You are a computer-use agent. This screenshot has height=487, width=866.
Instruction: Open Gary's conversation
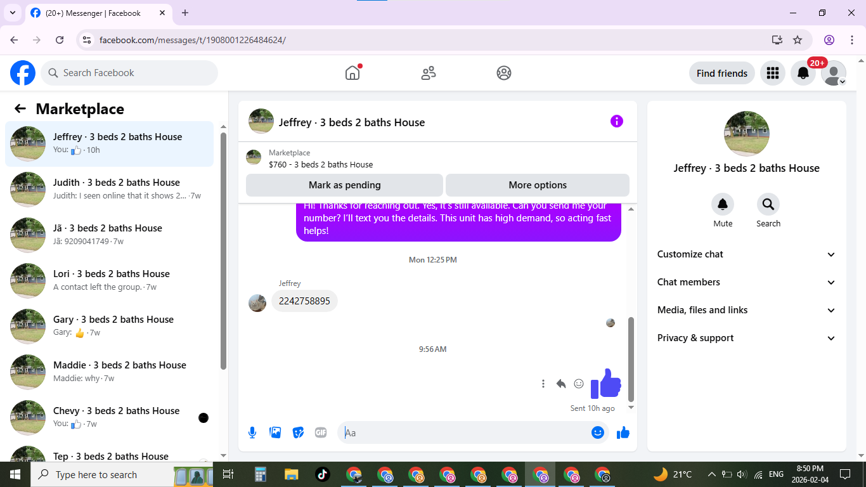pyautogui.click(x=110, y=327)
